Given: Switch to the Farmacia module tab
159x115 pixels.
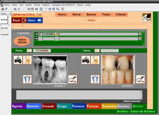Looking at the screenshot, I should 79,106.
